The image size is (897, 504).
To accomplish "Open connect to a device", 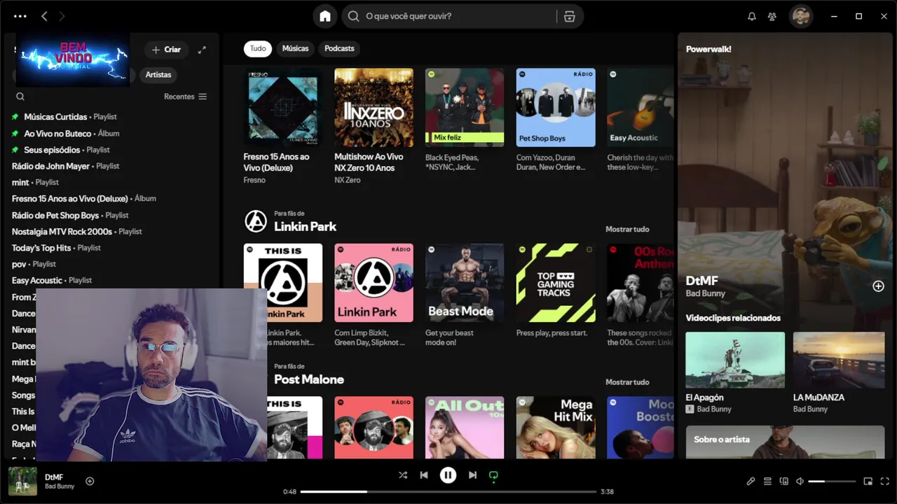I will coord(784,482).
